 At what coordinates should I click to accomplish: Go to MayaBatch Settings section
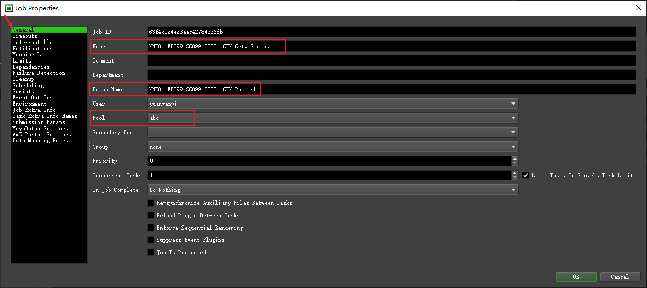[x=40, y=128]
